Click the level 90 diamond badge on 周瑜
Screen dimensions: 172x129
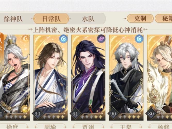pyautogui.click(x=37, y=114)
